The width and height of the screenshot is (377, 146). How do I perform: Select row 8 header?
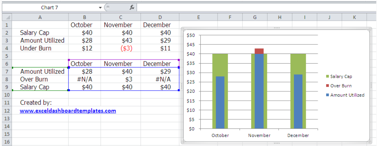tap(6, 79)
